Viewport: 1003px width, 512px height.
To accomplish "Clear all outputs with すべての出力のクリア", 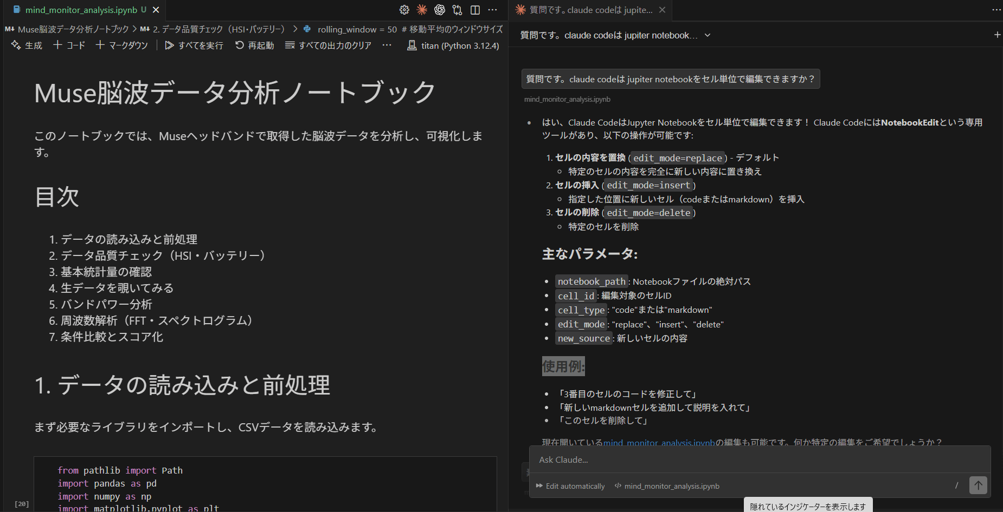I will coord(328,45).
